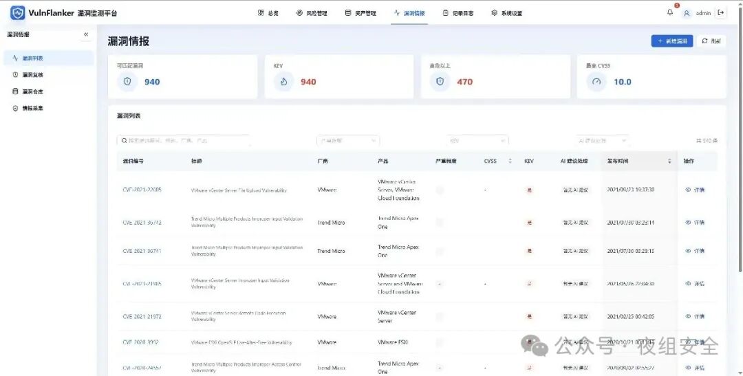Open the KEV filter dropdown
The width and height of the screenshot is (743, 376).
click(477, 141)
